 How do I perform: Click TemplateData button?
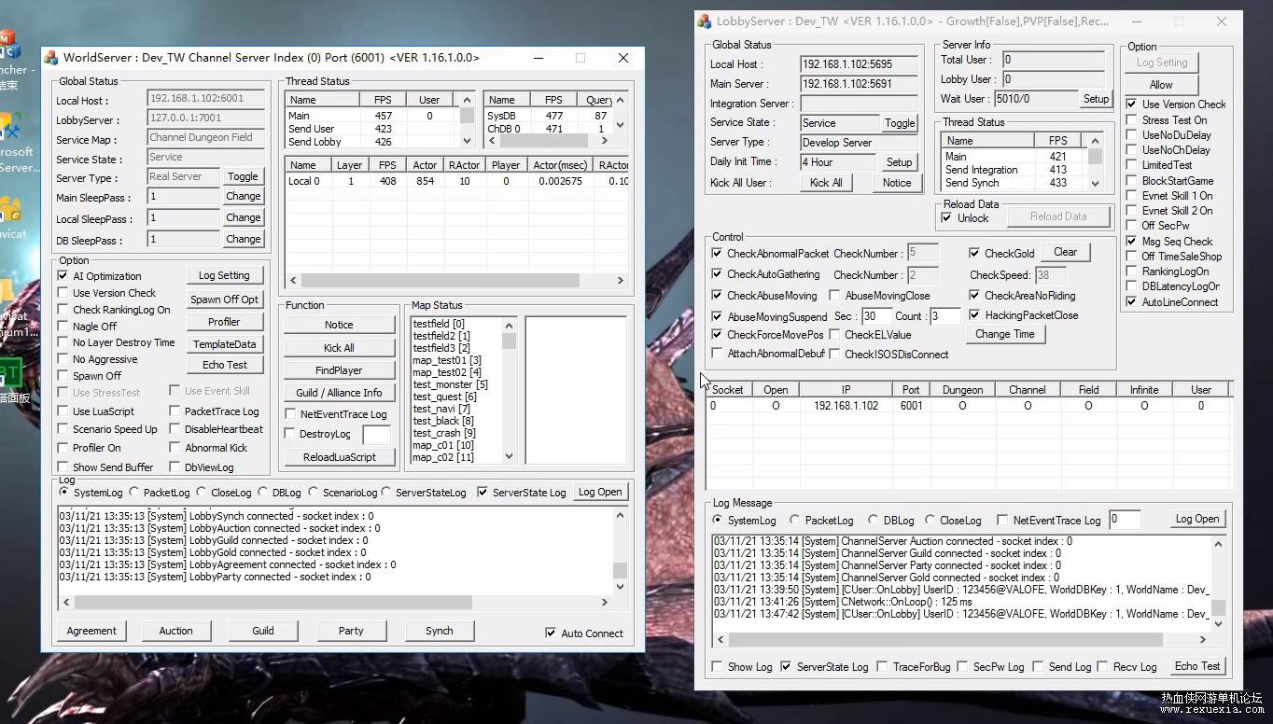(224, 344)
